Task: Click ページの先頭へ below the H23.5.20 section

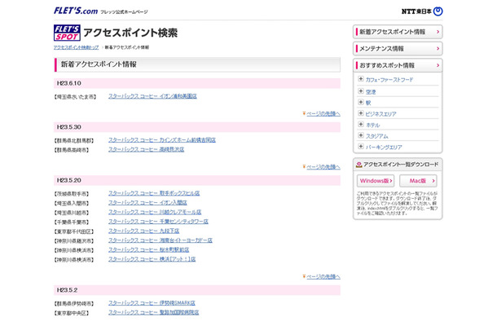Action: pos(323,277)
